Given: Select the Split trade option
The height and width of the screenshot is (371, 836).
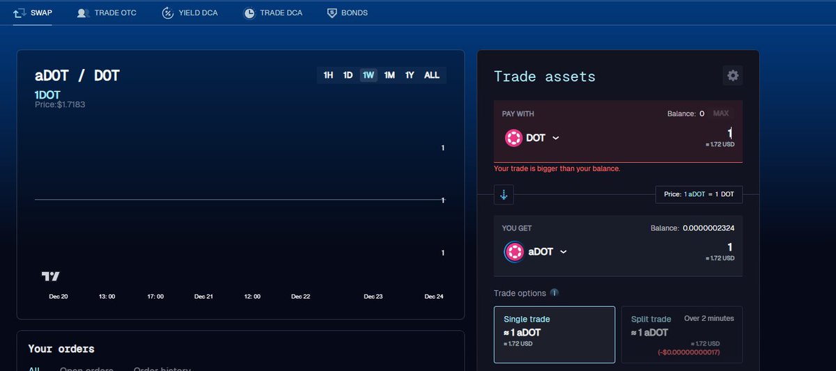Looking at the screenshot, I should [682, 335].
